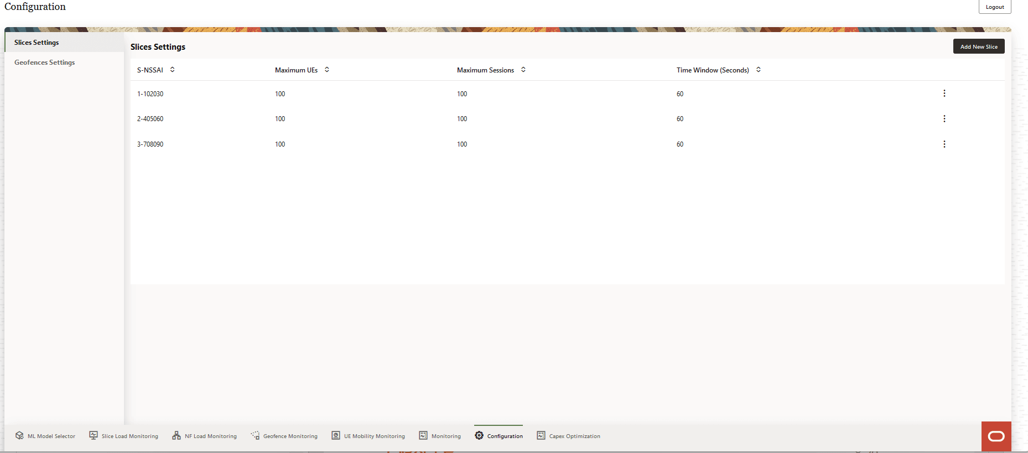This screenshot has height=453, width=1028.
Task: Click Time Window value for 3-708090
Action: click(680, 144)
